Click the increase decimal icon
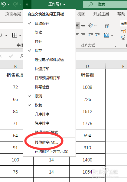The image size is (127, 182). click(x=123, y=37)
